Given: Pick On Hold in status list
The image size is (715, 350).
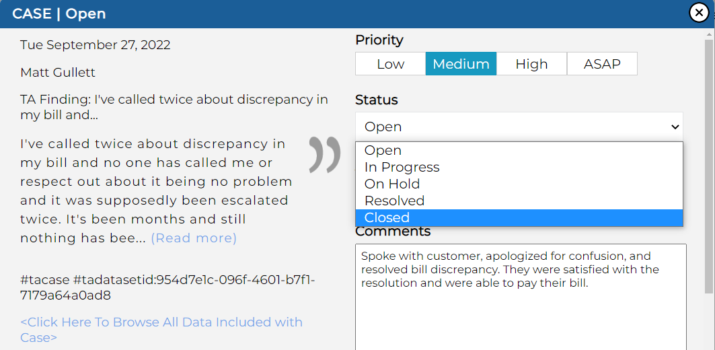Looking at the screenshot, I should pos(392,184).
